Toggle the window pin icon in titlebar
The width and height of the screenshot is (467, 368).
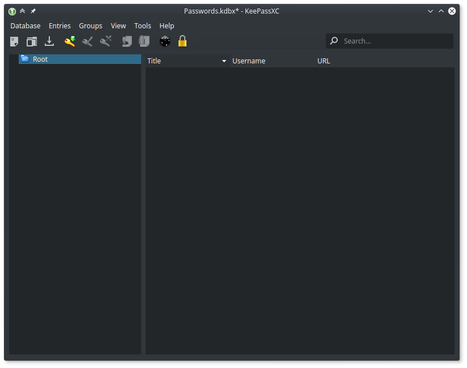pos(33,11)
